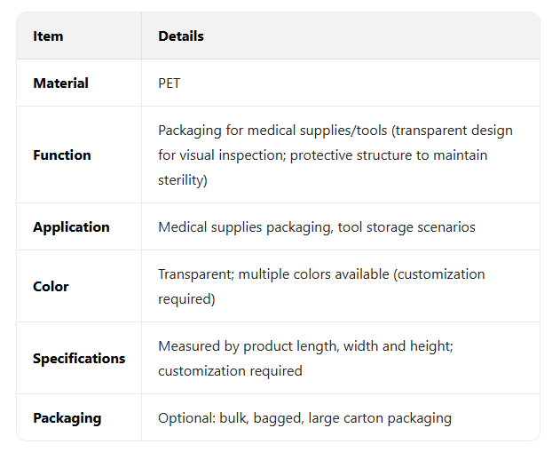
Task: Click the "for visual inspection; protective structure" line
Action: [293, 155]
